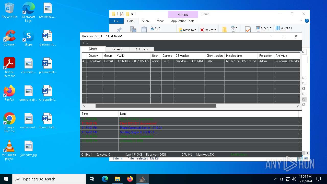Image resolution: width=327 pixels, height=184 pixels.
Task: Open Adobe Acrobat desktop shortcut
Action: 9,67
